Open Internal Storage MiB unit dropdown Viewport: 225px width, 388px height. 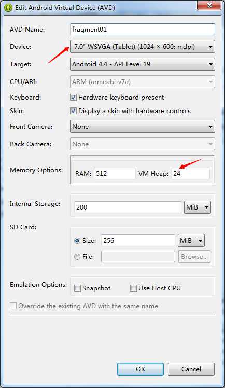coord(198,207)
